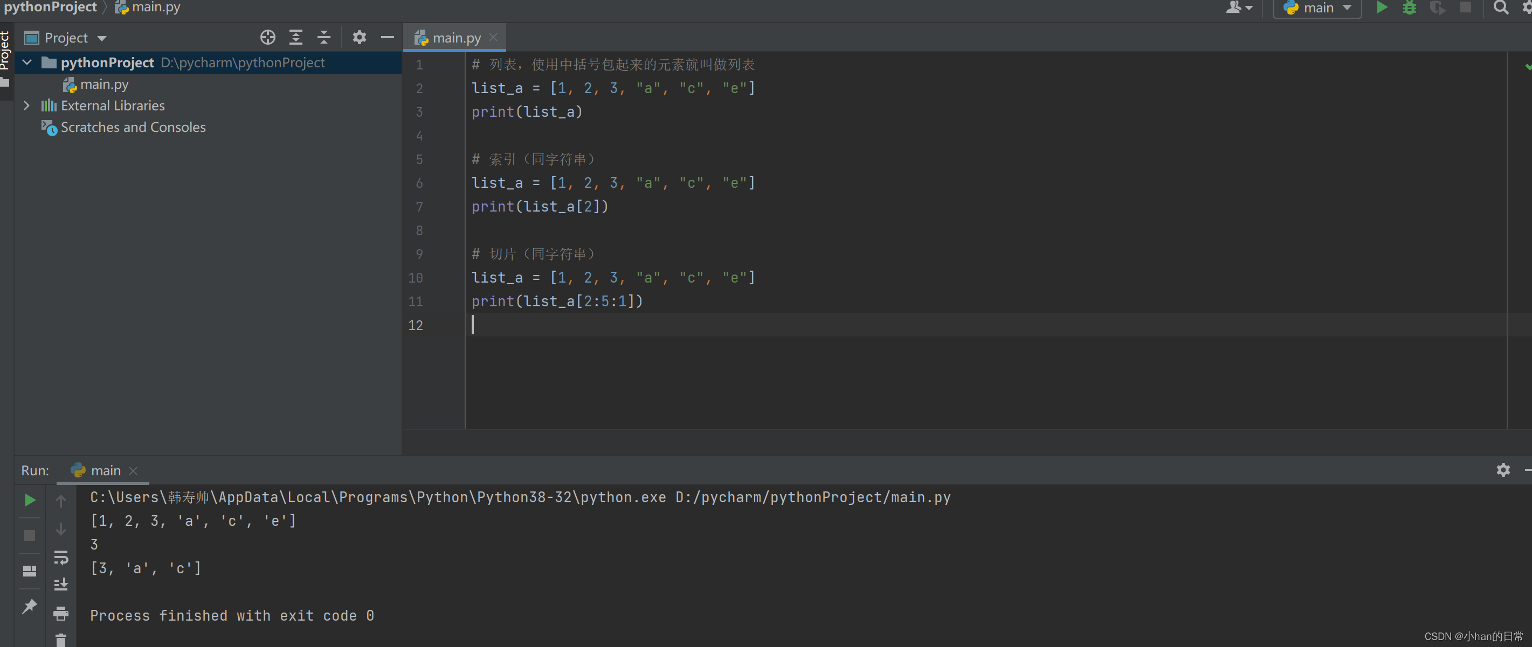Pin the Run tab with pin icon

coord(30,606)
